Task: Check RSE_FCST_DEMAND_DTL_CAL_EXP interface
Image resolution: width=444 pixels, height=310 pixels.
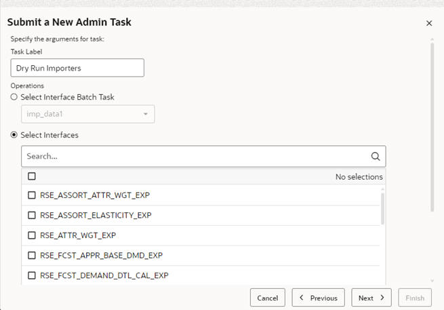Action: pyautogui.click(x=32, y=275)
